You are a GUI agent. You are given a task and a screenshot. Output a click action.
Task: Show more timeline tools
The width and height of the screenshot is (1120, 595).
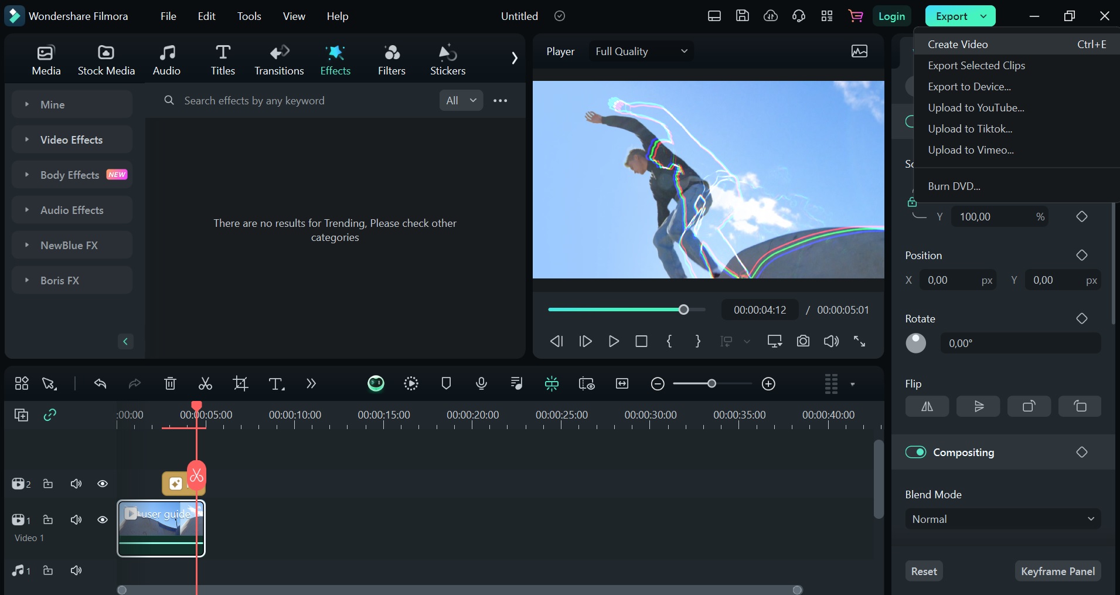pyautogui.click(x=311, y=384)
